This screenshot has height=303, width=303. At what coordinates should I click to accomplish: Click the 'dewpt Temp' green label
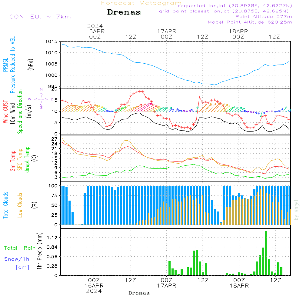[x=27, y=160]
